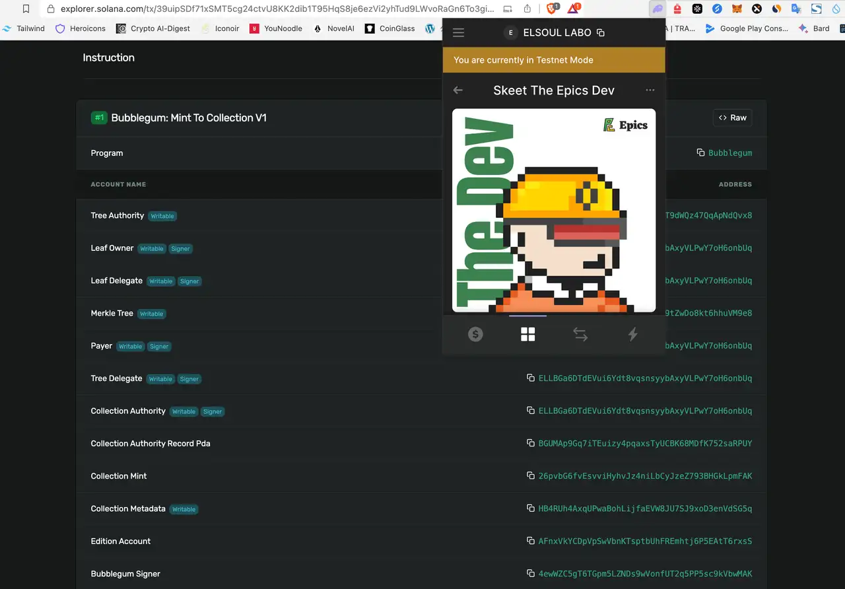This screenshot has height=589, width=845.
Task: Open the wallet hamburger menu
Action: (x=458, y=33)
